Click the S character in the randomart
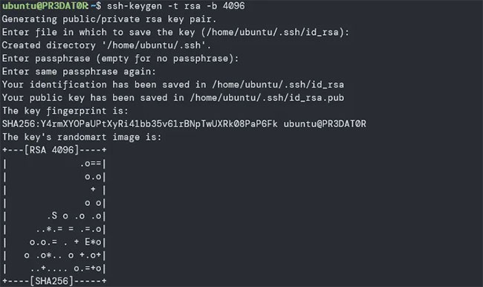 pyautogui.click(x=54, y=216)
